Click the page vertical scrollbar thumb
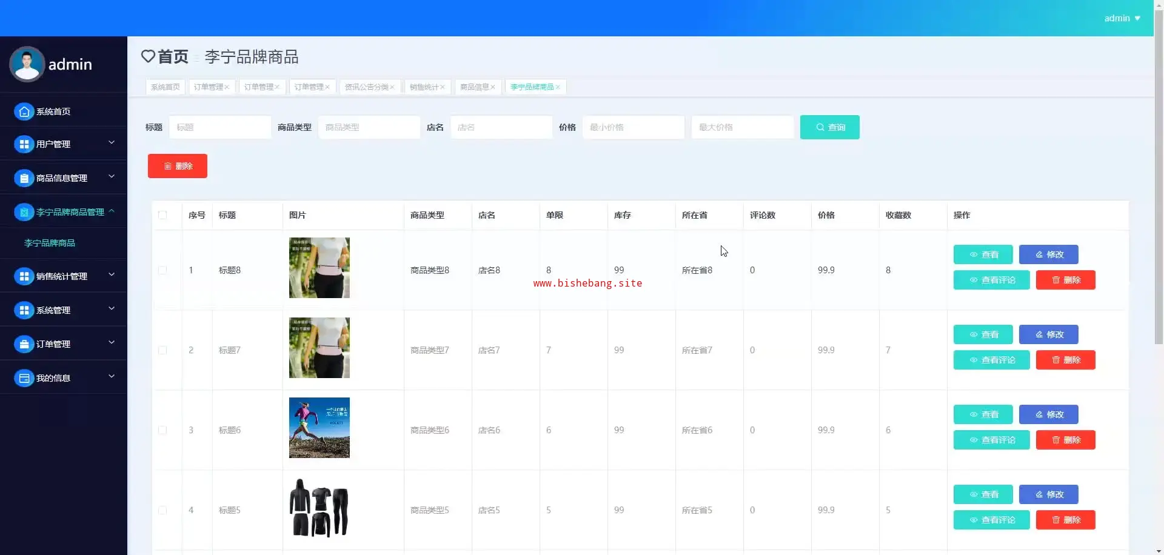The width and height of the screenshot is (1164, 555). pos(1159,182)
